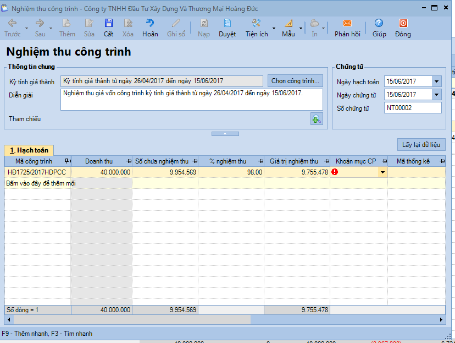This screenshot has height=343, width=455.
Task: Click the horizontal scrollbar thumb
Action: click(x=132, y=320)
